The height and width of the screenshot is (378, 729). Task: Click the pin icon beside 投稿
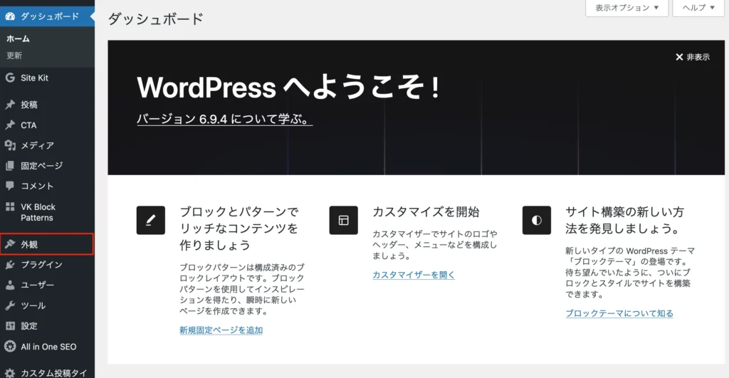[x=10, y=105]
